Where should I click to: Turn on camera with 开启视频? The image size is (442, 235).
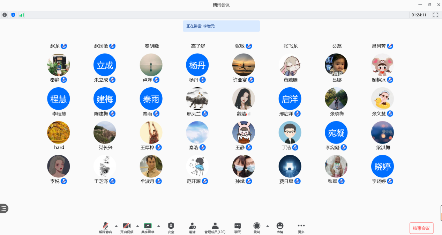coord(127,228)
